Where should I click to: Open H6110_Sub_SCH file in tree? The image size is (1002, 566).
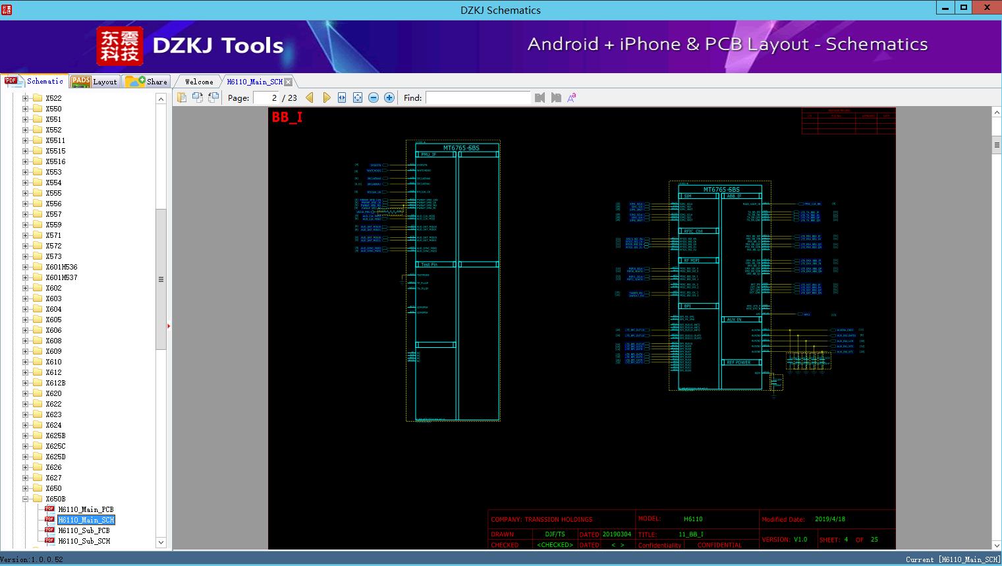(x=84, y=541)
